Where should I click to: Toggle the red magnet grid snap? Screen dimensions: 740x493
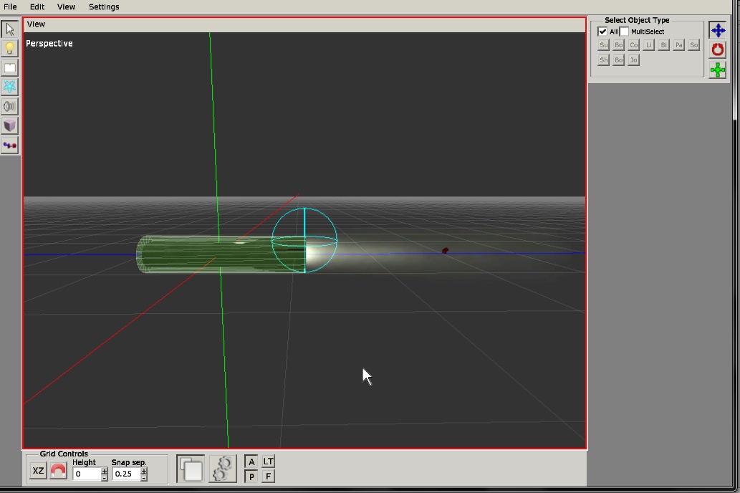pos(59,471)
